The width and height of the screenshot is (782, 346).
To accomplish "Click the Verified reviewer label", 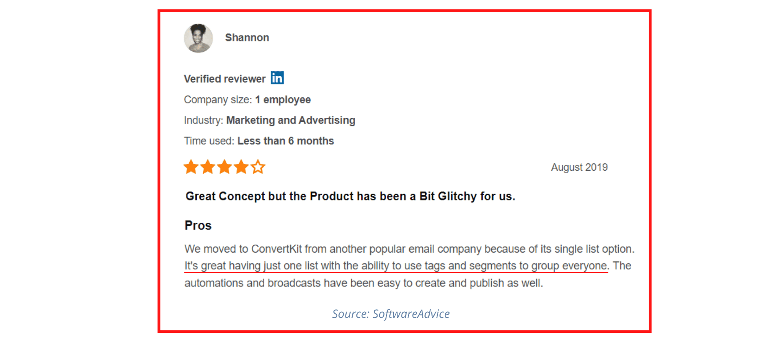I will (x=224, y=79).
